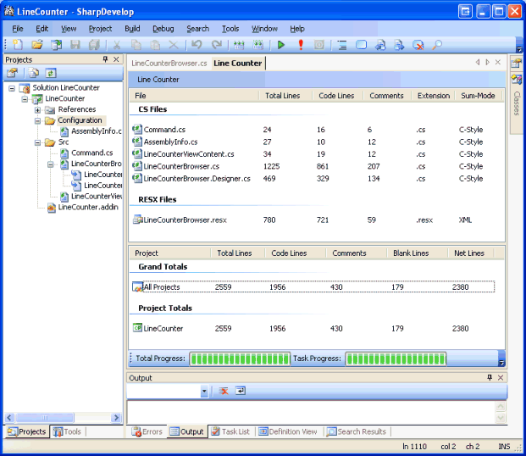
Task: Select the LineCounterBrowser.resx file row
Action: click(x=185, y=220)
